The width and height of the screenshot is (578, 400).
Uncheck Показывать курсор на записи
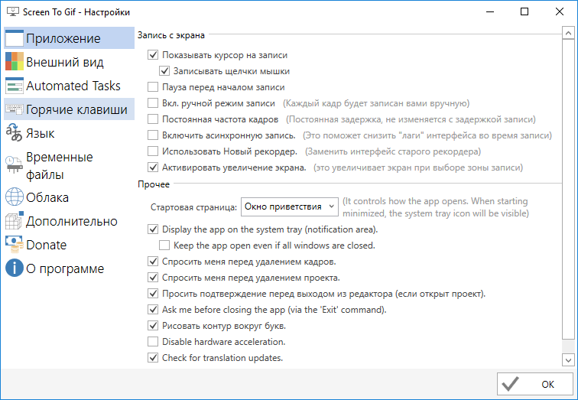(x=153, y=55)
